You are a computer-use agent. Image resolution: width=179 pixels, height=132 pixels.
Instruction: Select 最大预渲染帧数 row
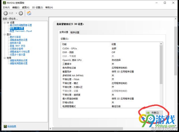tap(110, 99)
